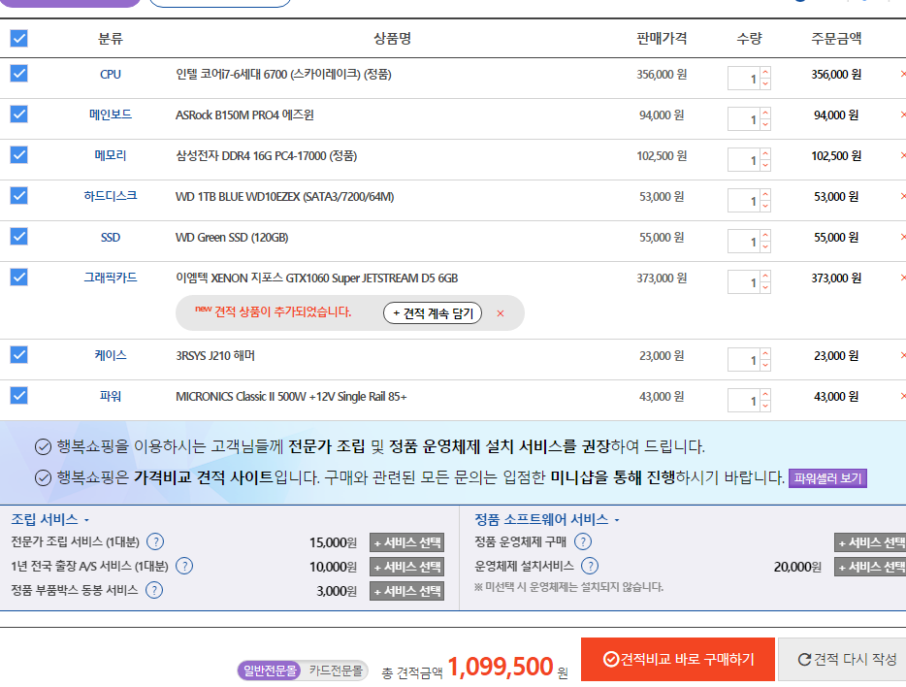The height and width of the screenshot is (687, 906).
Task: Click the 판매가격 column header
Action: [662, 39]
